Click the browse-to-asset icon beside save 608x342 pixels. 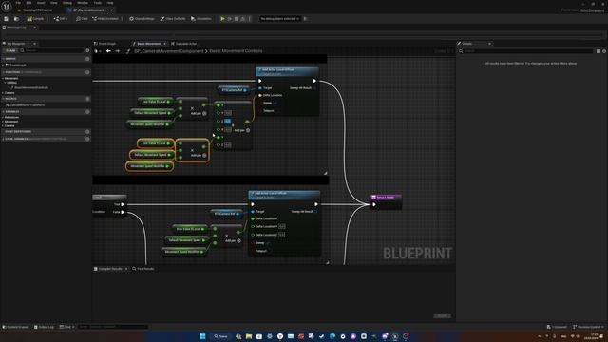tap(16, 19)
